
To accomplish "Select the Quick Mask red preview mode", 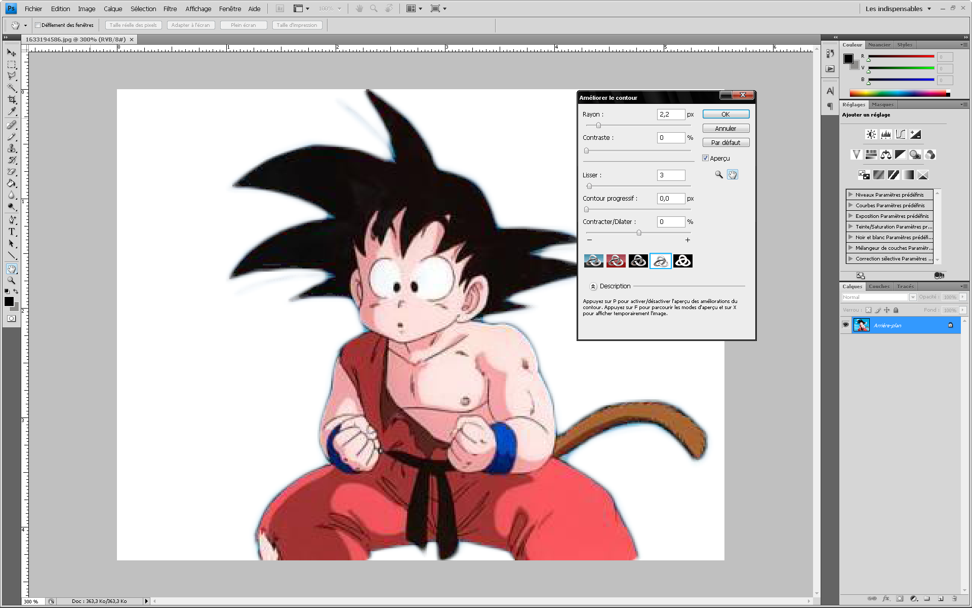I will tap(616, 261).
